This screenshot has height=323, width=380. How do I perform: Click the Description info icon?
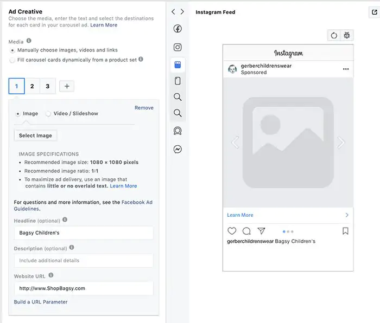(72, 247)
